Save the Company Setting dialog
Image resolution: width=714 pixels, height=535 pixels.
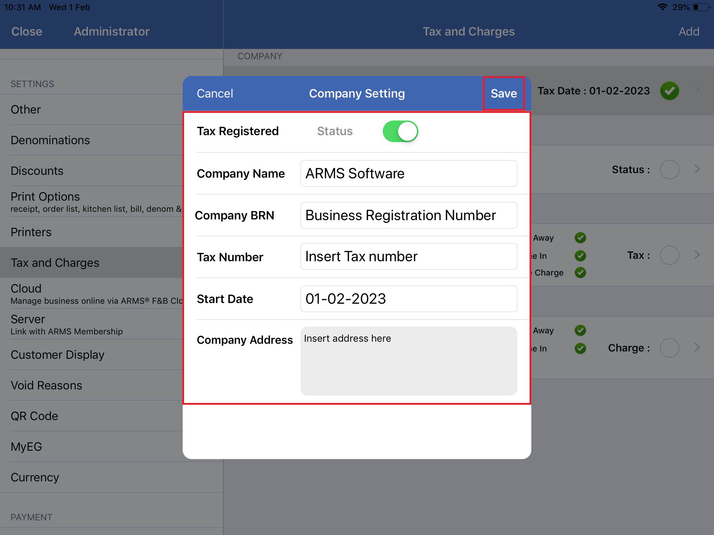point(503,93)
